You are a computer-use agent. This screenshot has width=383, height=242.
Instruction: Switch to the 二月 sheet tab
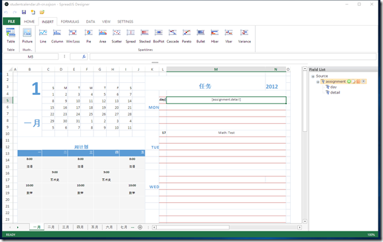(51, 227)
